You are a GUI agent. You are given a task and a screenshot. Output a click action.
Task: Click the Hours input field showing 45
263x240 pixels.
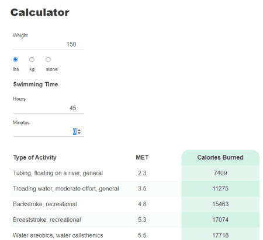coord(49,108)
